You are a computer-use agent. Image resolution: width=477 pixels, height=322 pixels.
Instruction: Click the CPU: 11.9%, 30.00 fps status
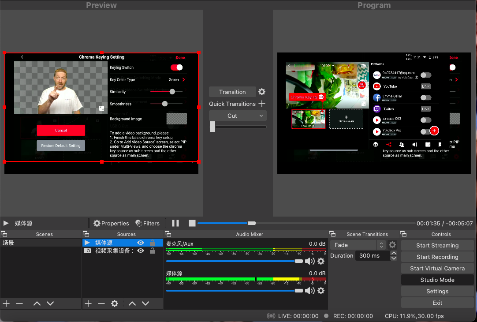pyautogui.click(x=414, y=316)
